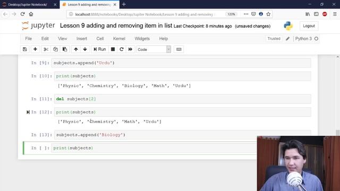The image size is (340, 191).
Task: Rename notebook by clicking its title
Action: click(116, 25)
